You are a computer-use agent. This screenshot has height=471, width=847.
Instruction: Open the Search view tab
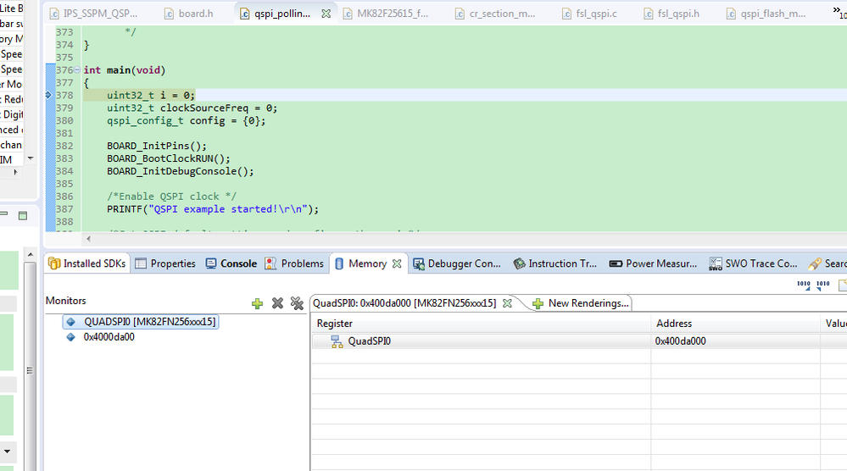click(827, 263)
